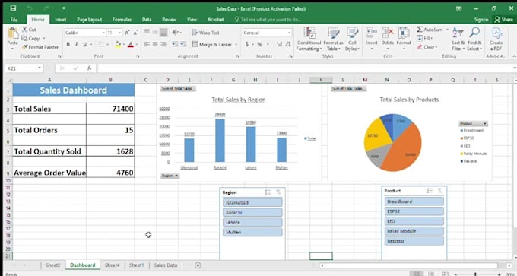Switch to the Page Layout tab
The height and width of the screenshot is (276, 517).
pyautogui.click(x=90, y=20)
